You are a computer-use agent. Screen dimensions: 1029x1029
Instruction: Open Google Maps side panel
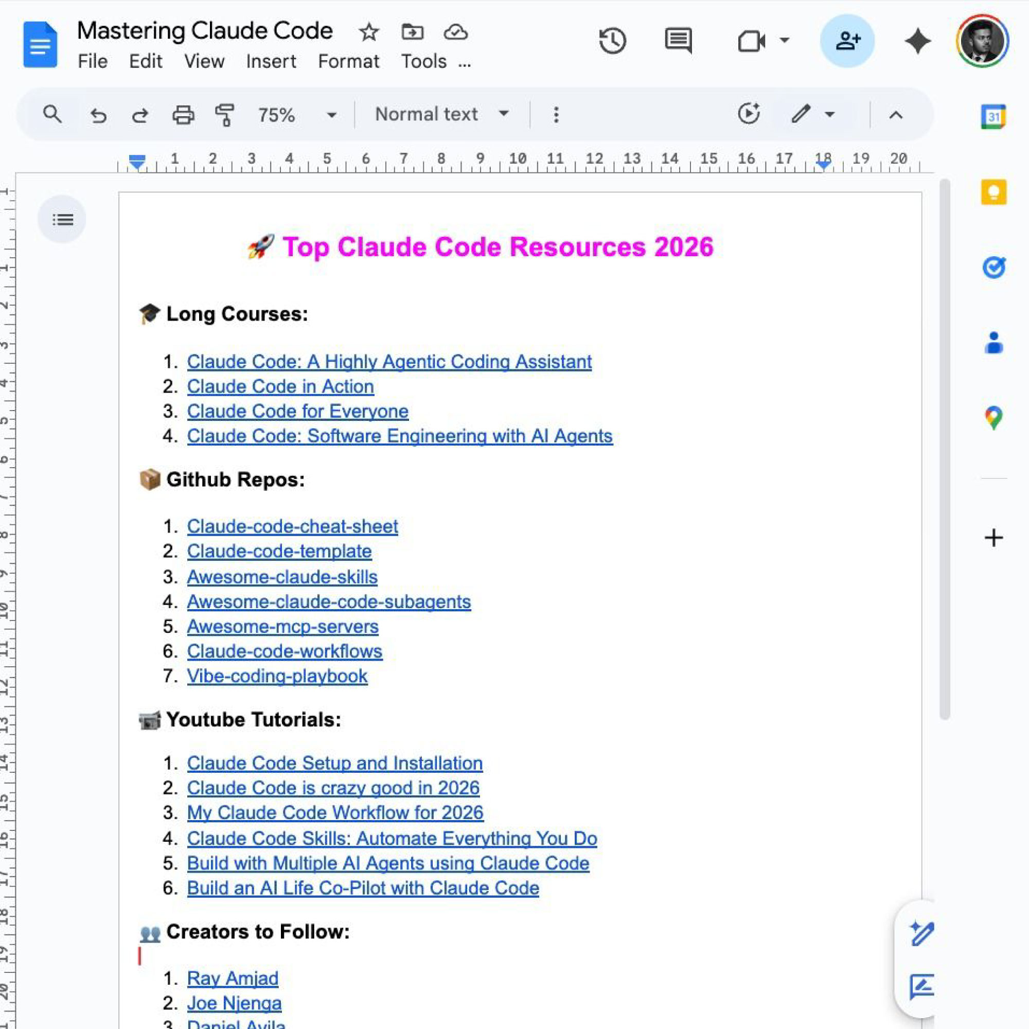pyautogui.click(x=993, y=418)
